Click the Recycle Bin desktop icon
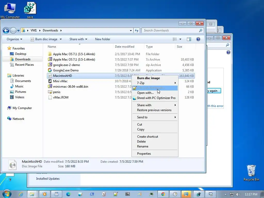 click(x=251, y=173)
